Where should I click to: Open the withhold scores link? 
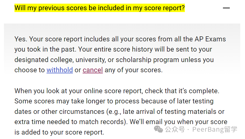(60, 70)
